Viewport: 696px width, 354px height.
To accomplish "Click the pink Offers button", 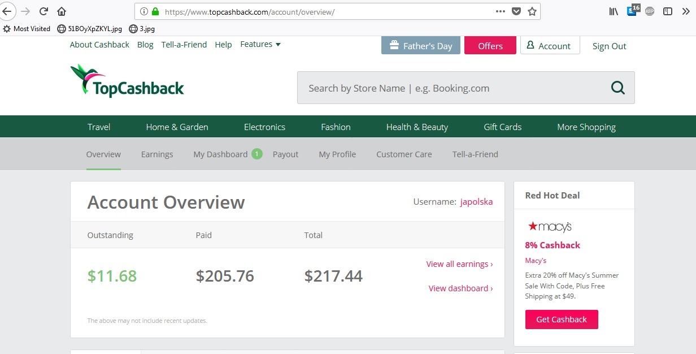I will [x=490, y=46].
